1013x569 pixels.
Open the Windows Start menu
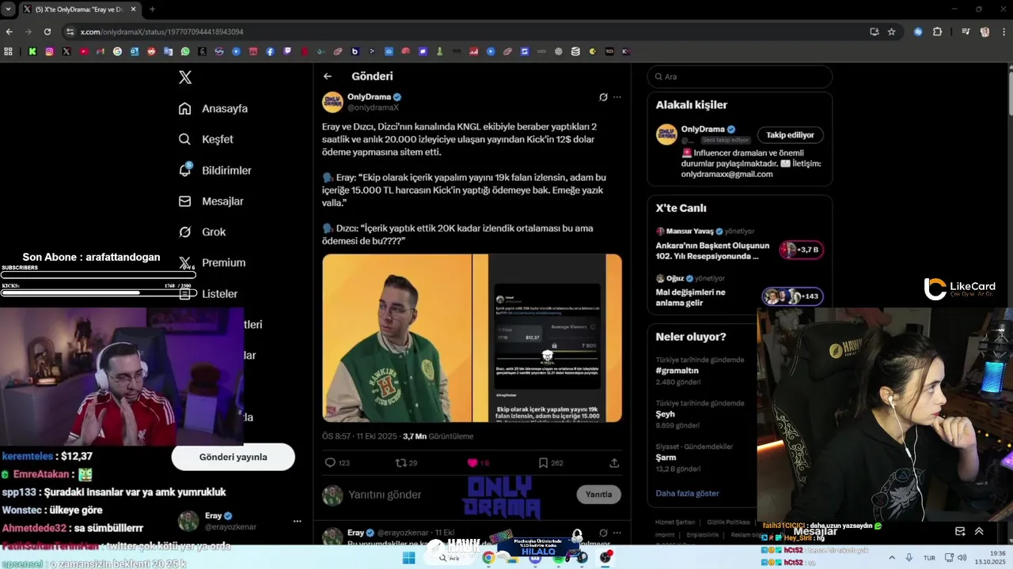[x=408, y=558]
